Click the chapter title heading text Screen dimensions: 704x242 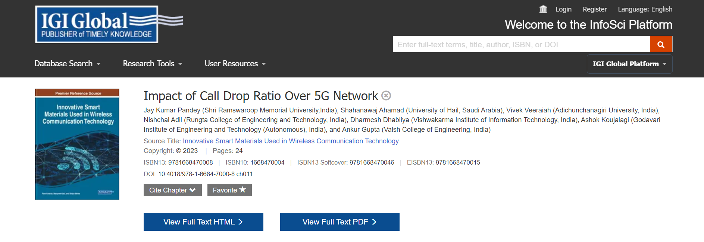[x=261, y=96]
